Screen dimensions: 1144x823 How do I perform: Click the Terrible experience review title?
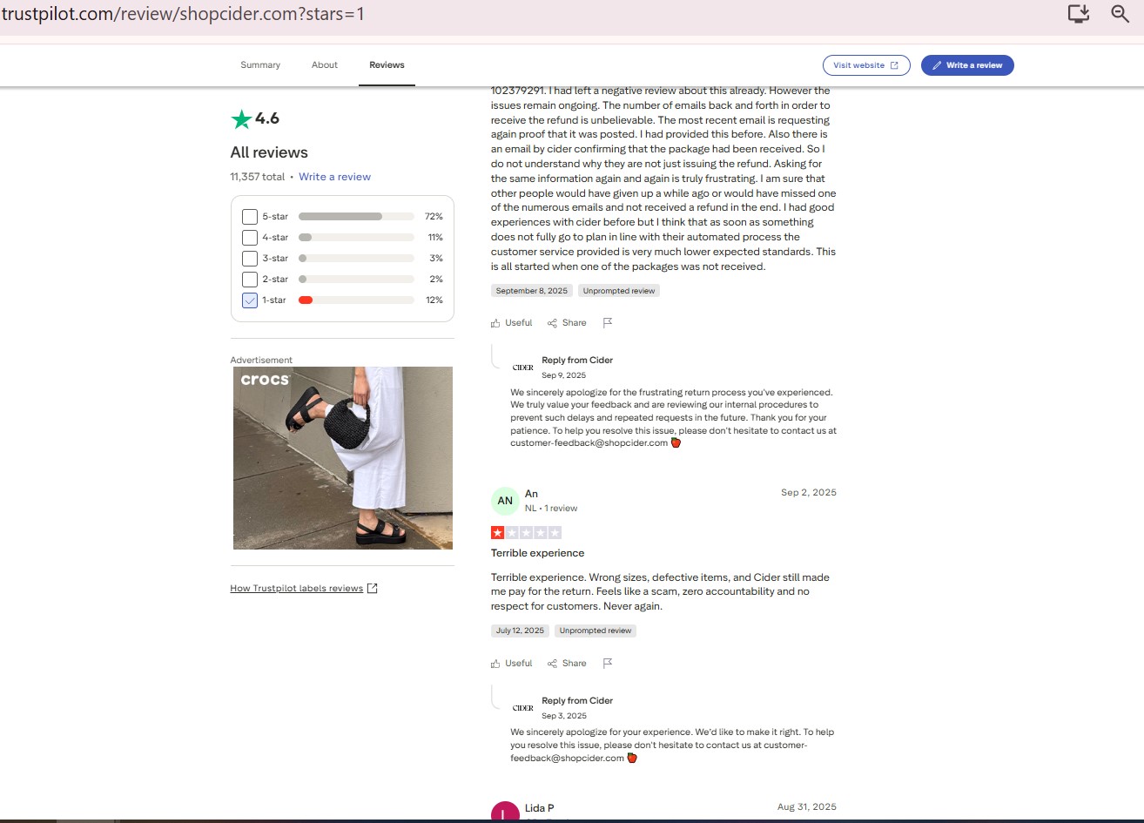pyautogui.click(x=537, y=553)
